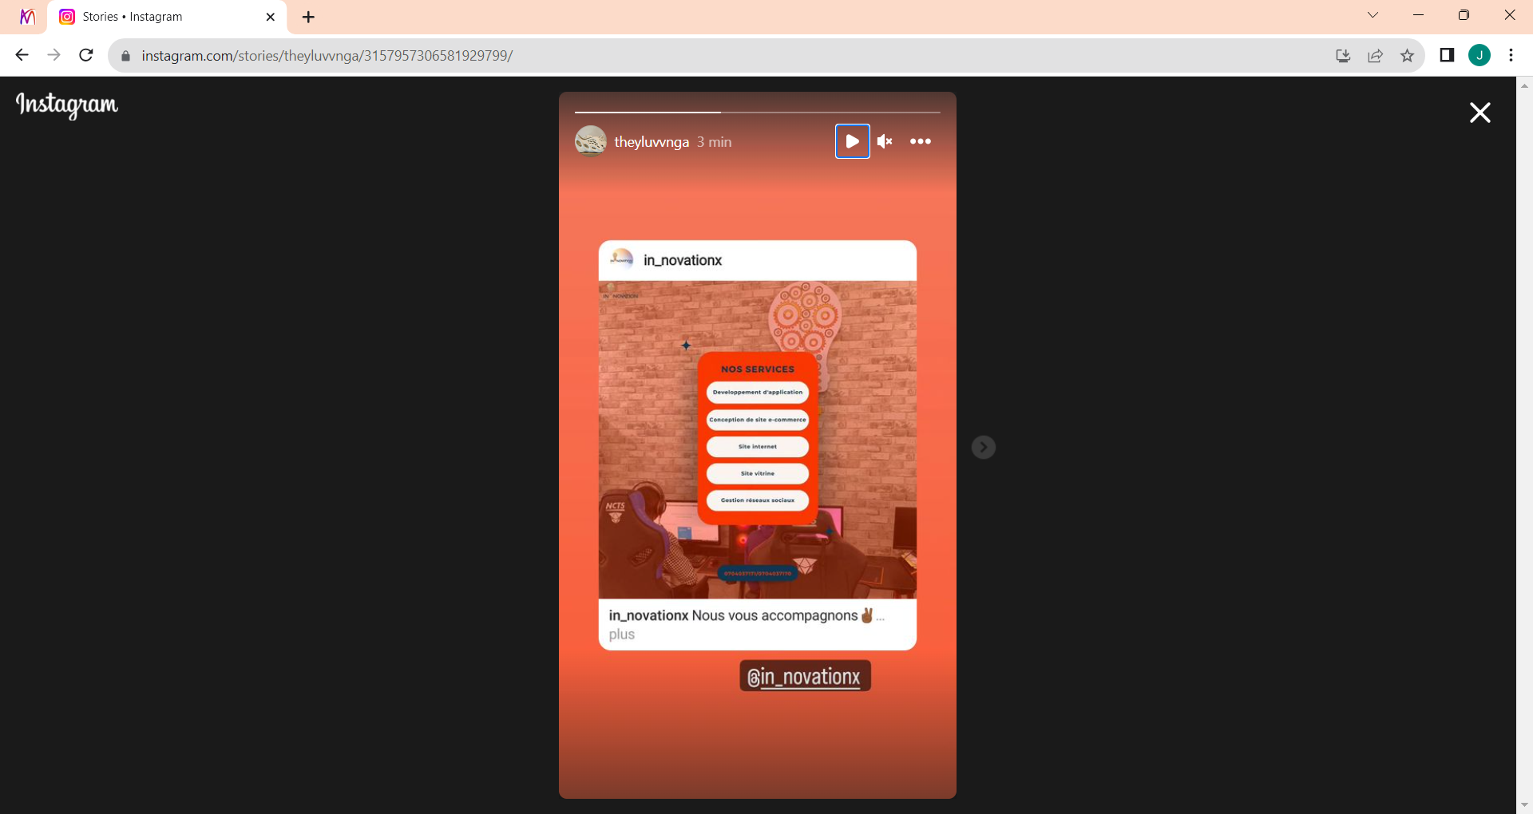1533x814 pixels.
Task: Tap the @in_novationx mention sticker
Action: 804,676
